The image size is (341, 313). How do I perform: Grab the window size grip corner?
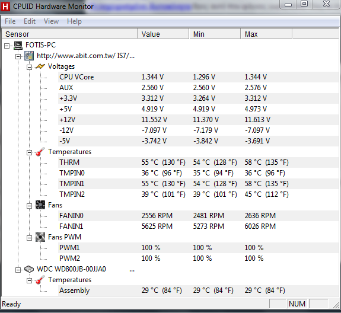tap(336, 305)
